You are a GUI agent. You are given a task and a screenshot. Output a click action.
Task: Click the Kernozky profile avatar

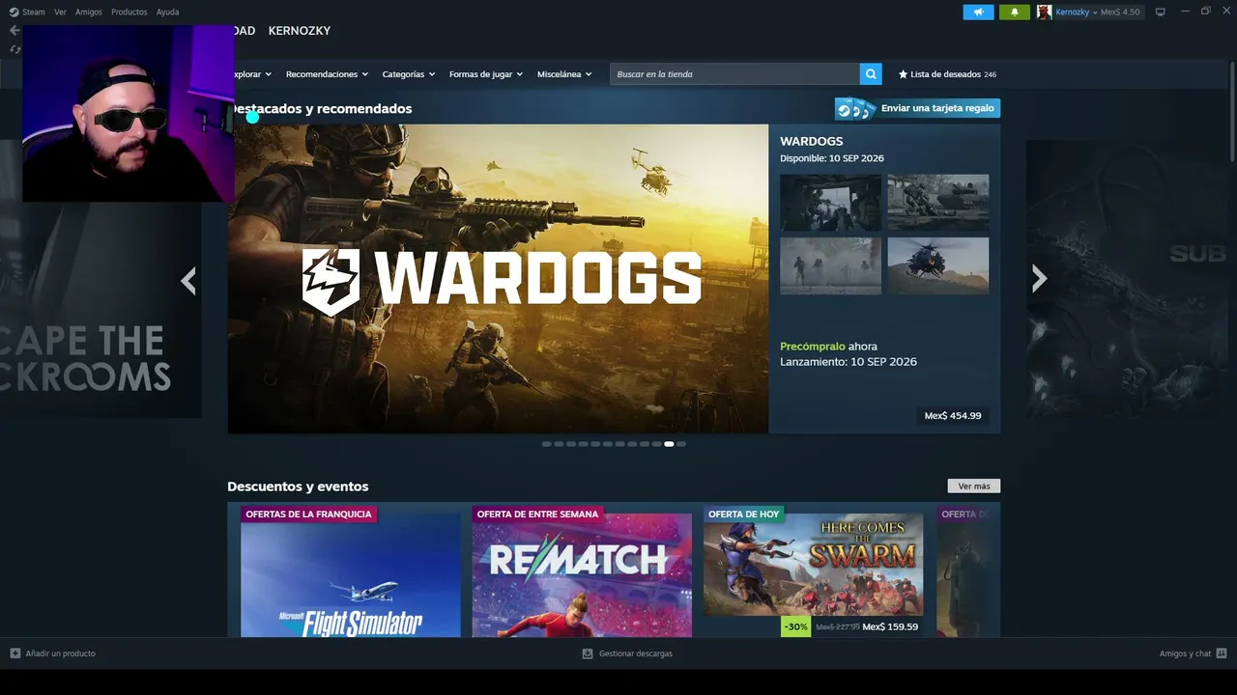1044,12
